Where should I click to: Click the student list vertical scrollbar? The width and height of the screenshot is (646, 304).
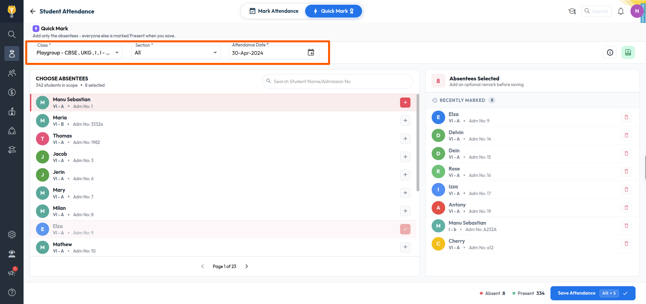(418, 143)
